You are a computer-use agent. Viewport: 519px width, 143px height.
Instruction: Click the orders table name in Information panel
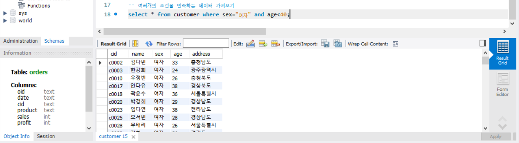pyautogui.click(x=38, y=72)
